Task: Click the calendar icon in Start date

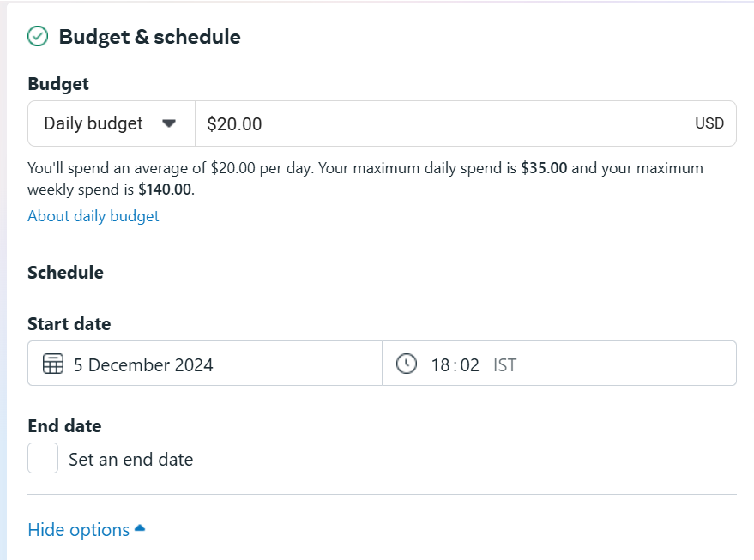Action: tap(53, 364)
